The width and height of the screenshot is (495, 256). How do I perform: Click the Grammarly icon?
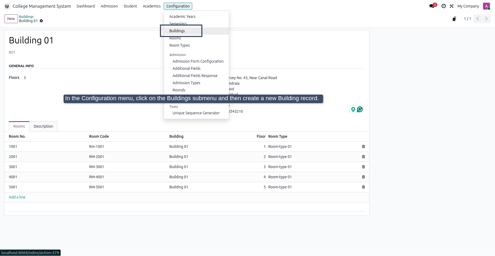pos(360,109)
